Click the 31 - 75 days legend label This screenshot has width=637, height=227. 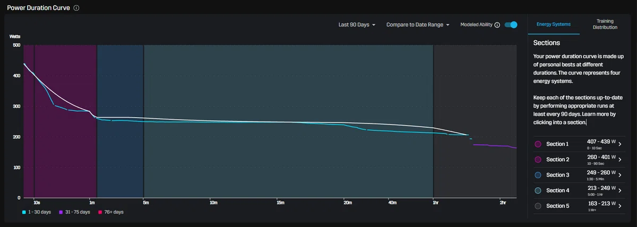77,212
